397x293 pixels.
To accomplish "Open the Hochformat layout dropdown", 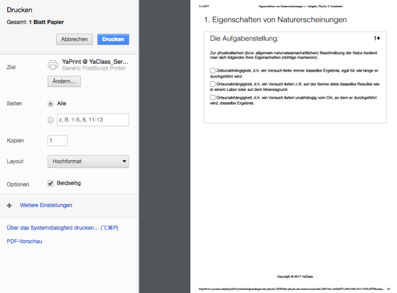I will pyautogui.click(x=88, y=161).
